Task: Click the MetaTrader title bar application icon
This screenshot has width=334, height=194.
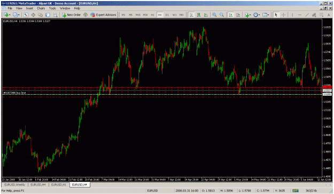Action: point(3,3)
